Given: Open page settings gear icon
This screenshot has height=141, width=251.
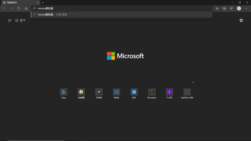Looking at the screenshot, I should pos(241,21).
